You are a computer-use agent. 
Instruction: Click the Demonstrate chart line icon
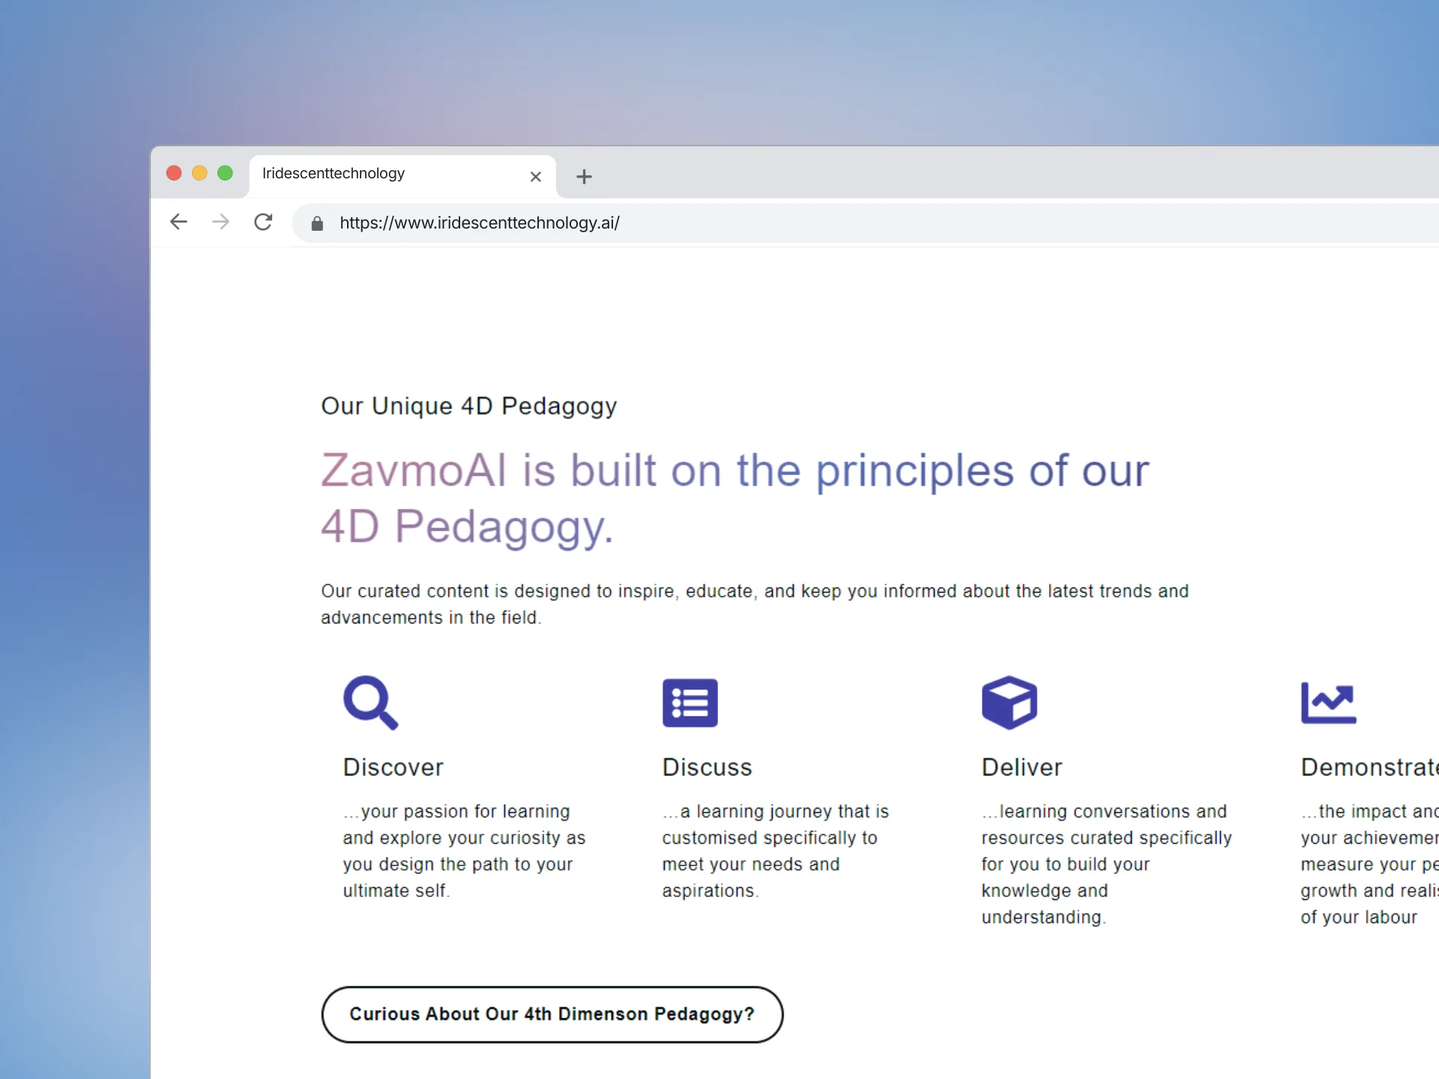1328,702
